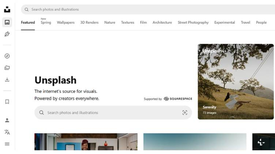Open the teal gradient photo thumbnail

coord(195,142)
